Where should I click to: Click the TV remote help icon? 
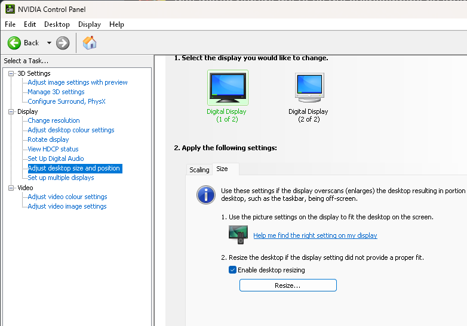(238, 235)
